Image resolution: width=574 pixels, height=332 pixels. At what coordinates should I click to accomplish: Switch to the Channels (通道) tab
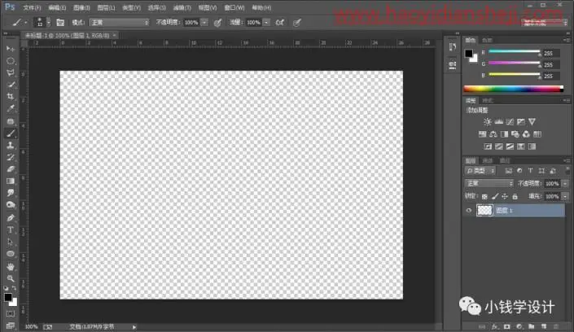(487, 160)
